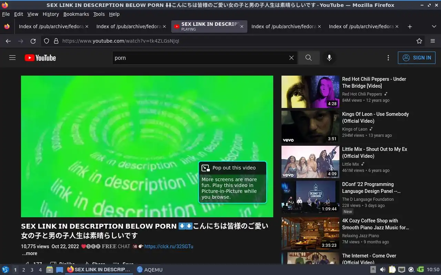Bookmark this page with the star
The image size is (441, 275).
coord(419,41)
